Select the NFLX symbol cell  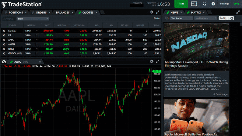(x=11, y=49)
